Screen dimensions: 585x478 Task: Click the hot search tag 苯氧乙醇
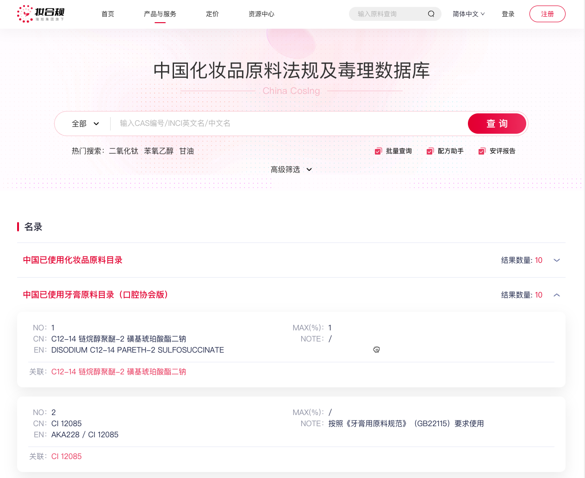pos(159,151)
